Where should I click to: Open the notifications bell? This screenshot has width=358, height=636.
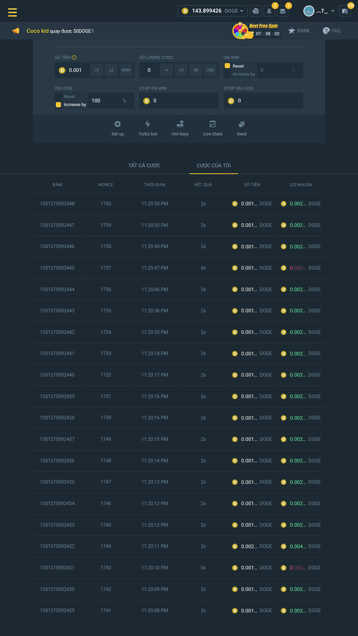269,11
